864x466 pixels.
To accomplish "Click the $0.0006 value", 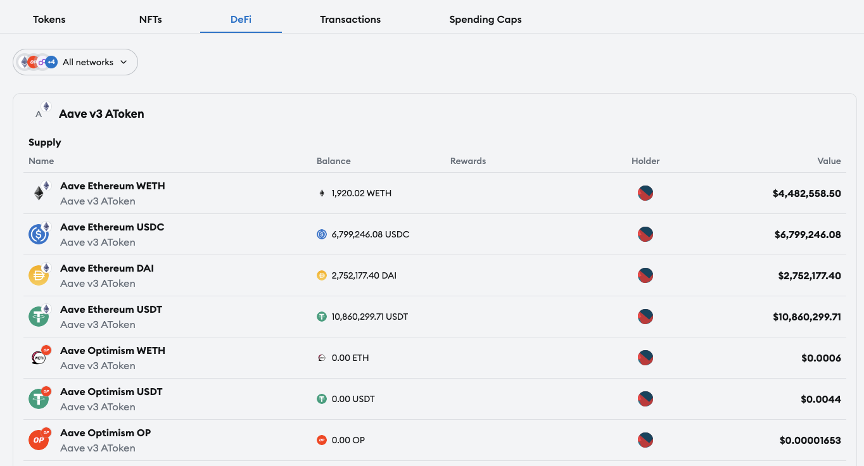I will 821,358.
